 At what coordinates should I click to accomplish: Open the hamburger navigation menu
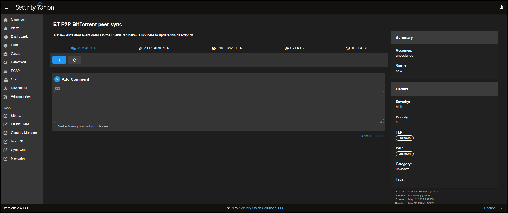click(6, 7)
